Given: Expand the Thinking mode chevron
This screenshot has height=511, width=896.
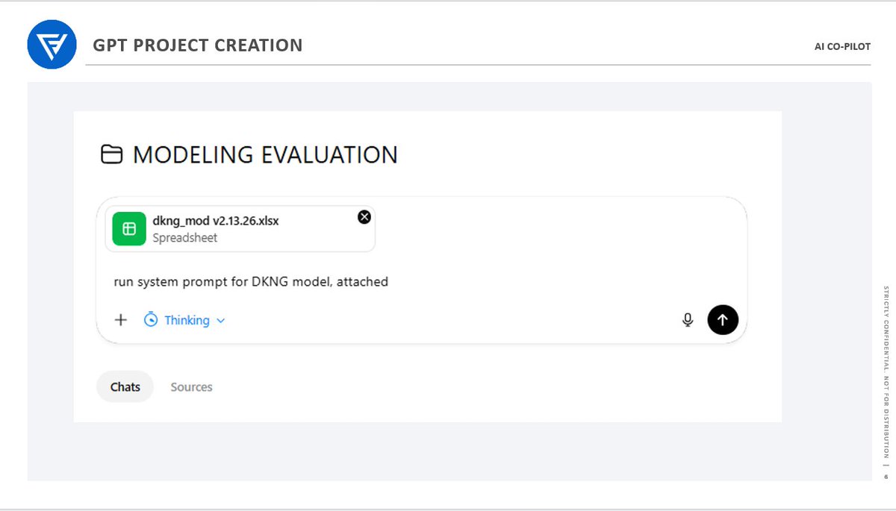Looking at the screenshot, I should click(220, 321).
